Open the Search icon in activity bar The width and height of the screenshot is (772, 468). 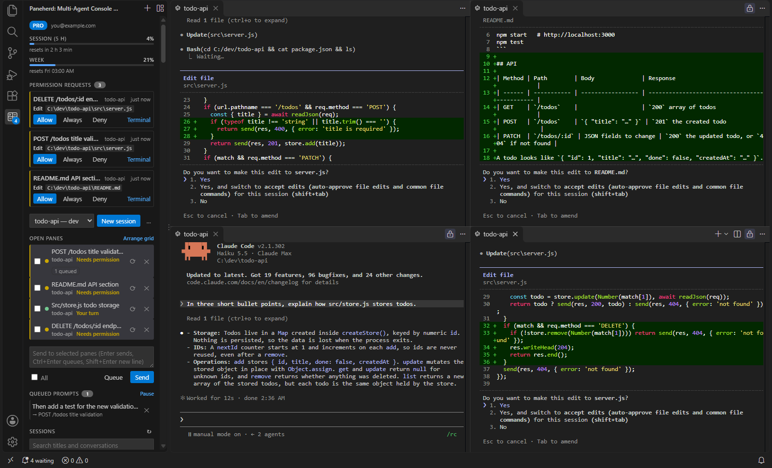click(x=13, y=32)
